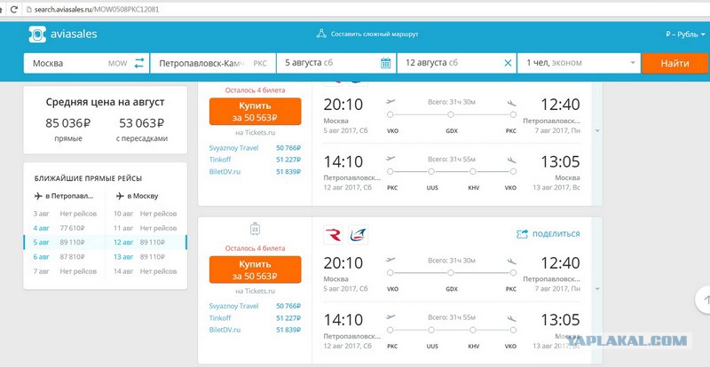
Task: Click the 12 августа return date field
Action: click(x=457, y=63)
